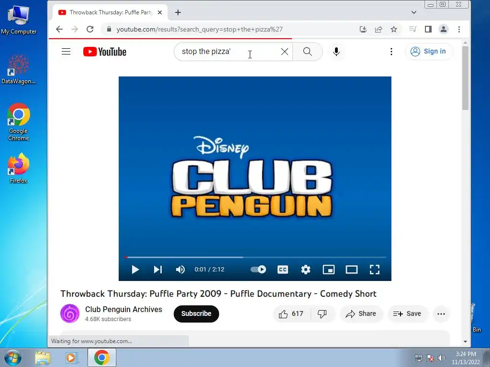Go to the YouTube home logo
The width and height of the screenshot is (490, 367).
[x=105, y=52]
